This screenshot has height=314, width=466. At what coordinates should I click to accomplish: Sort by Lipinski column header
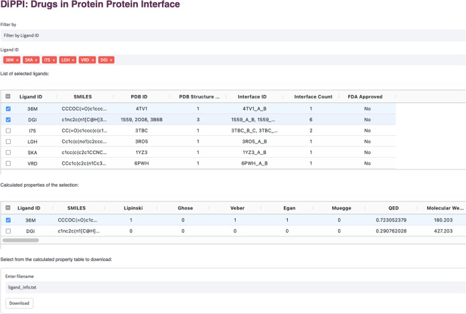133,208
